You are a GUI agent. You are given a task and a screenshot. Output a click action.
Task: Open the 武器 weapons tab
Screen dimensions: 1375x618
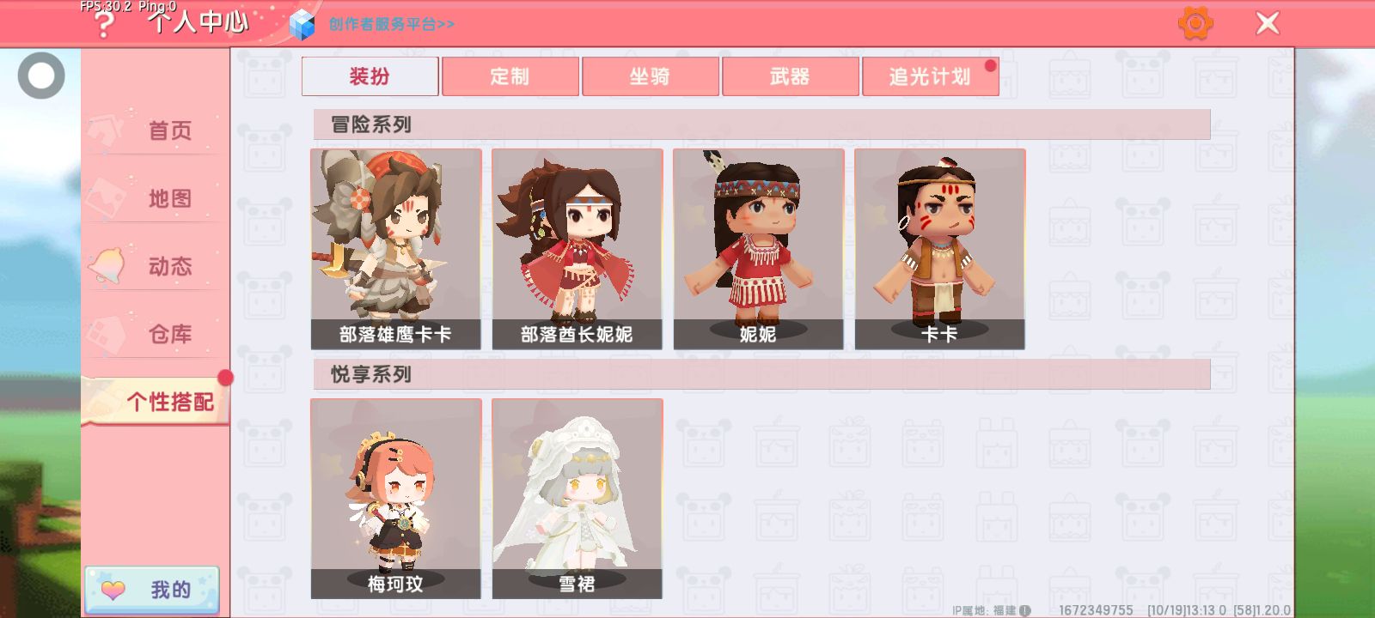tap(791, 76)
